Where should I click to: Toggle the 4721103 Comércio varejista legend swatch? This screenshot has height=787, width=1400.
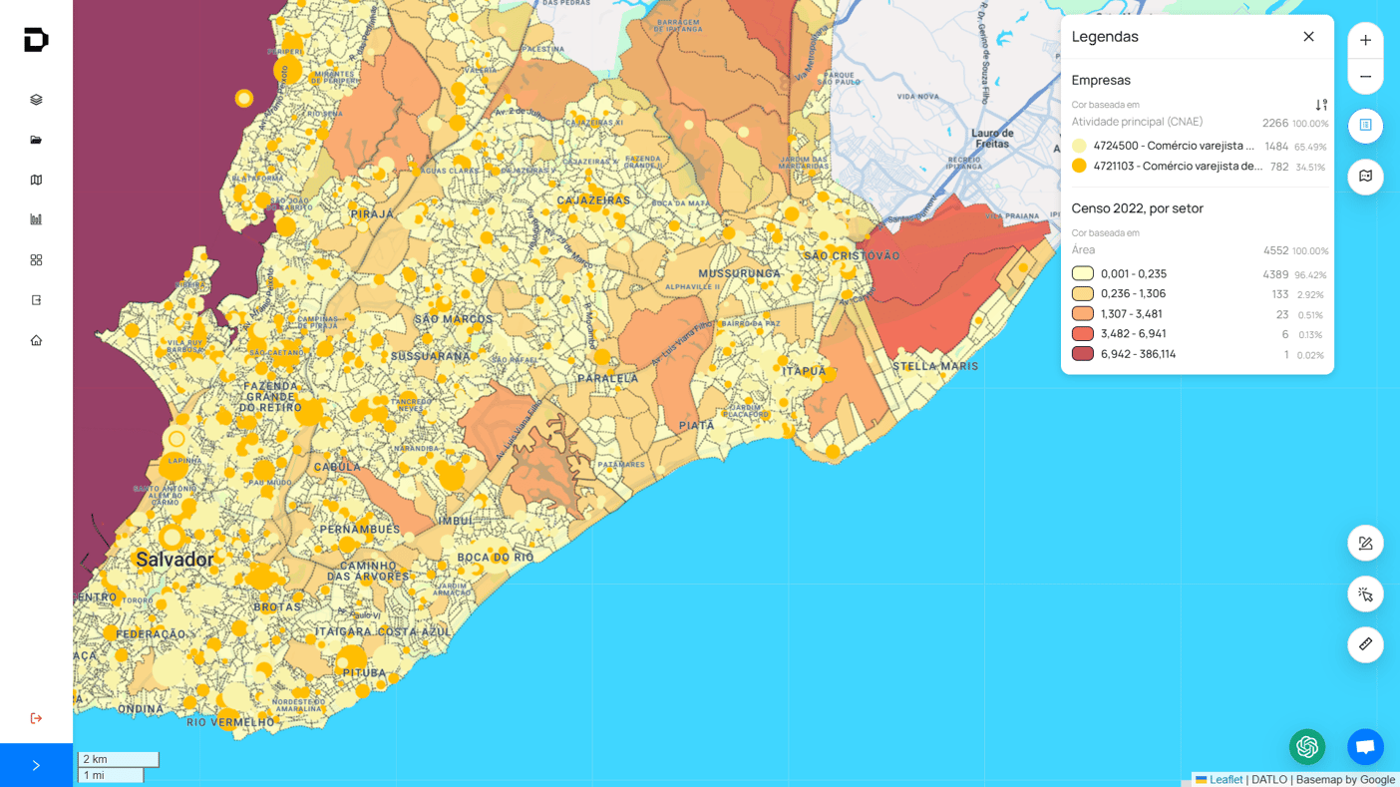click(1079, 166)
